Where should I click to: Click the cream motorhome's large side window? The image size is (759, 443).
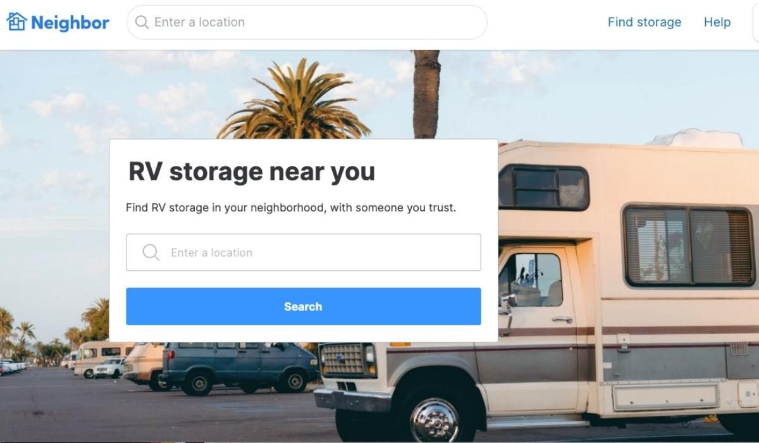click(x=688, y=246)
